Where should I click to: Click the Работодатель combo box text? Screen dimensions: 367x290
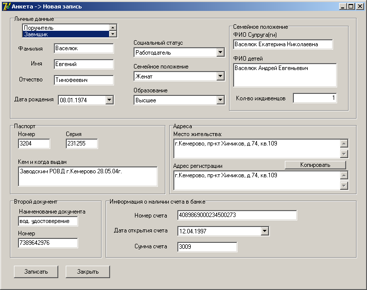153,53
